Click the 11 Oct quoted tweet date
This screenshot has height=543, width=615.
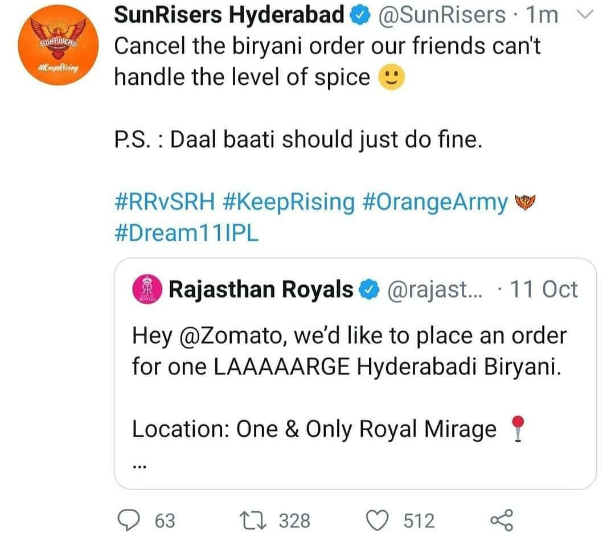(543, 290)
